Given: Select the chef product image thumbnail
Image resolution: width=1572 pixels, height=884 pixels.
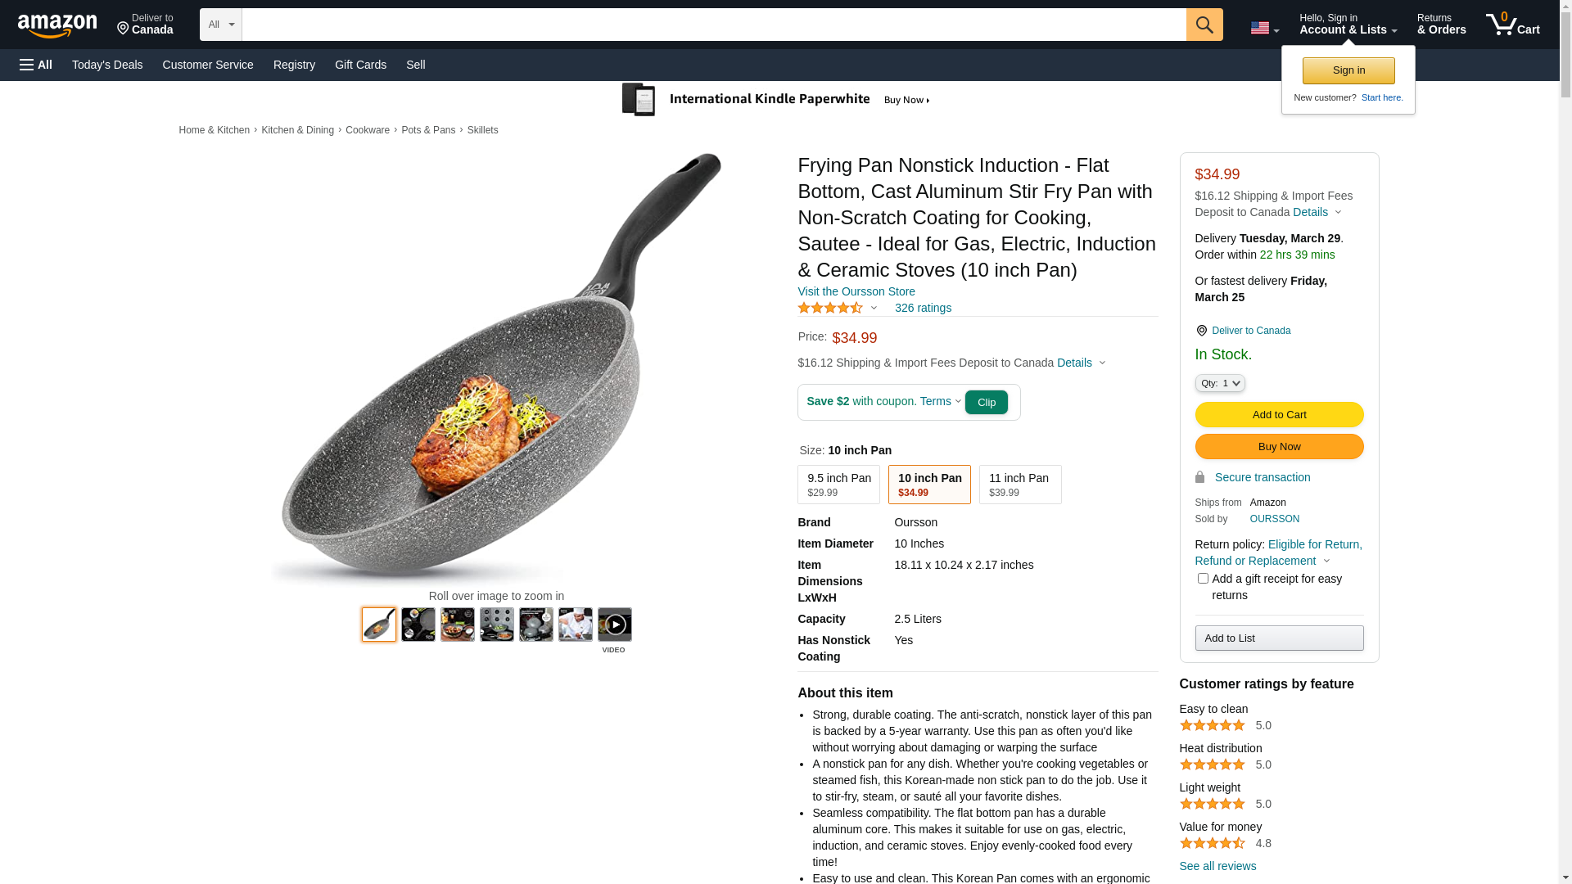Looking at the screenshot, I should coord(575,625).
